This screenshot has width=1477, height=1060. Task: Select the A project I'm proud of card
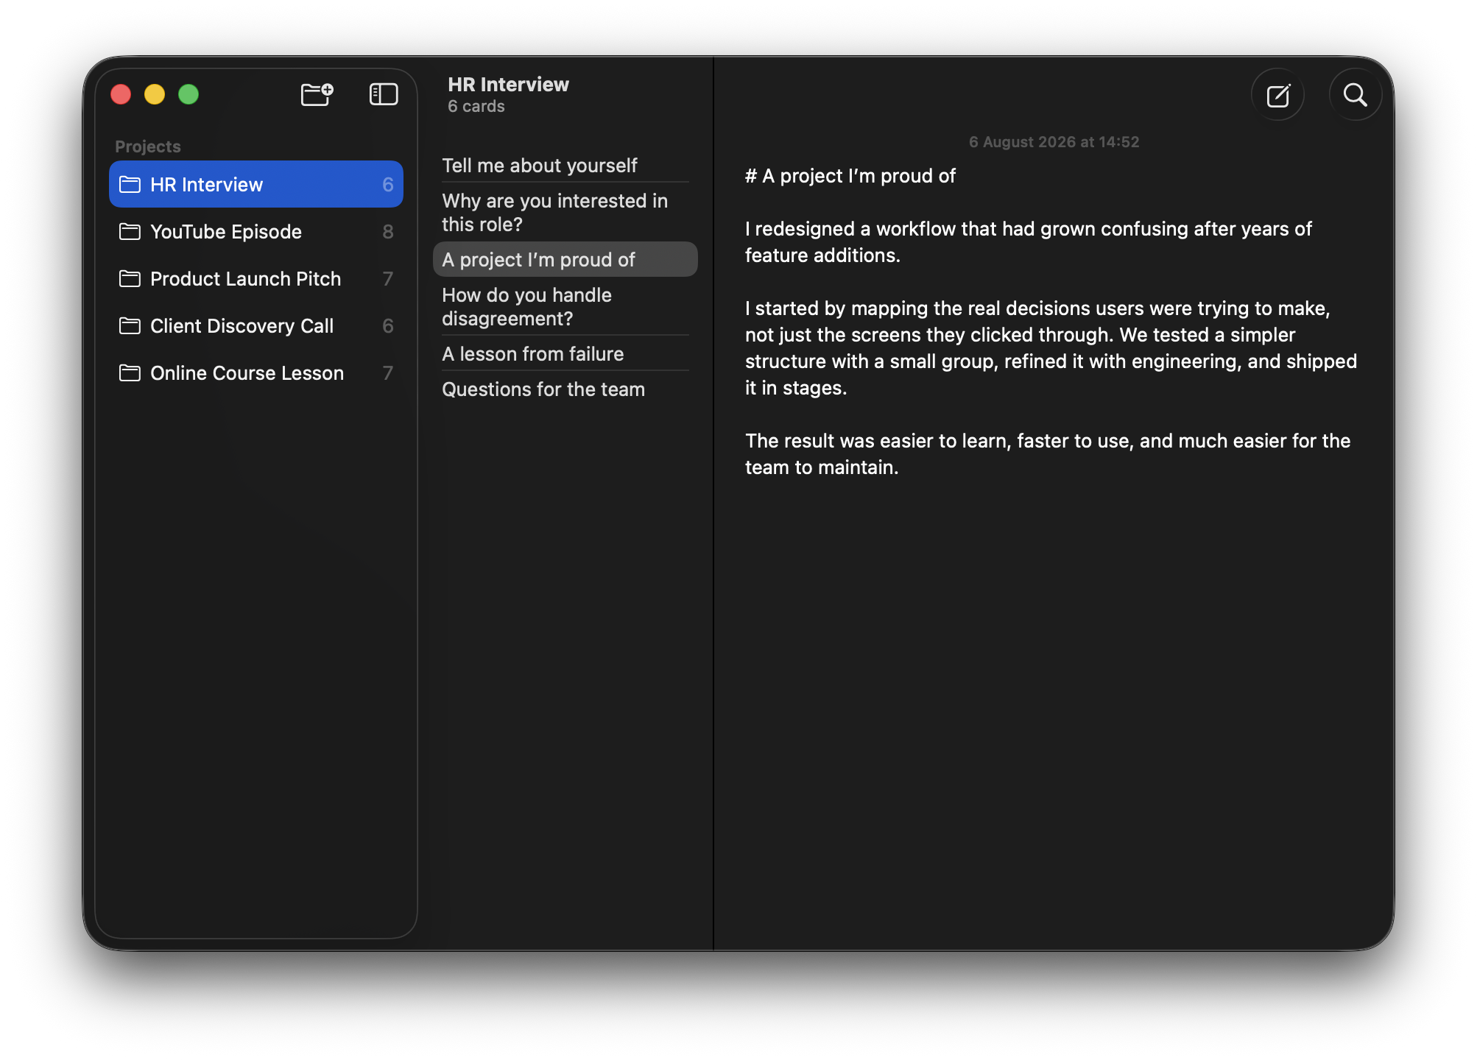click(x=565, y=259)
